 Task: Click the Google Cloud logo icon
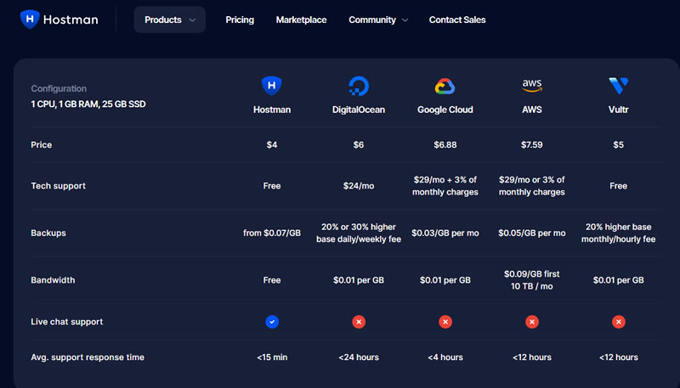coord(445,86)
